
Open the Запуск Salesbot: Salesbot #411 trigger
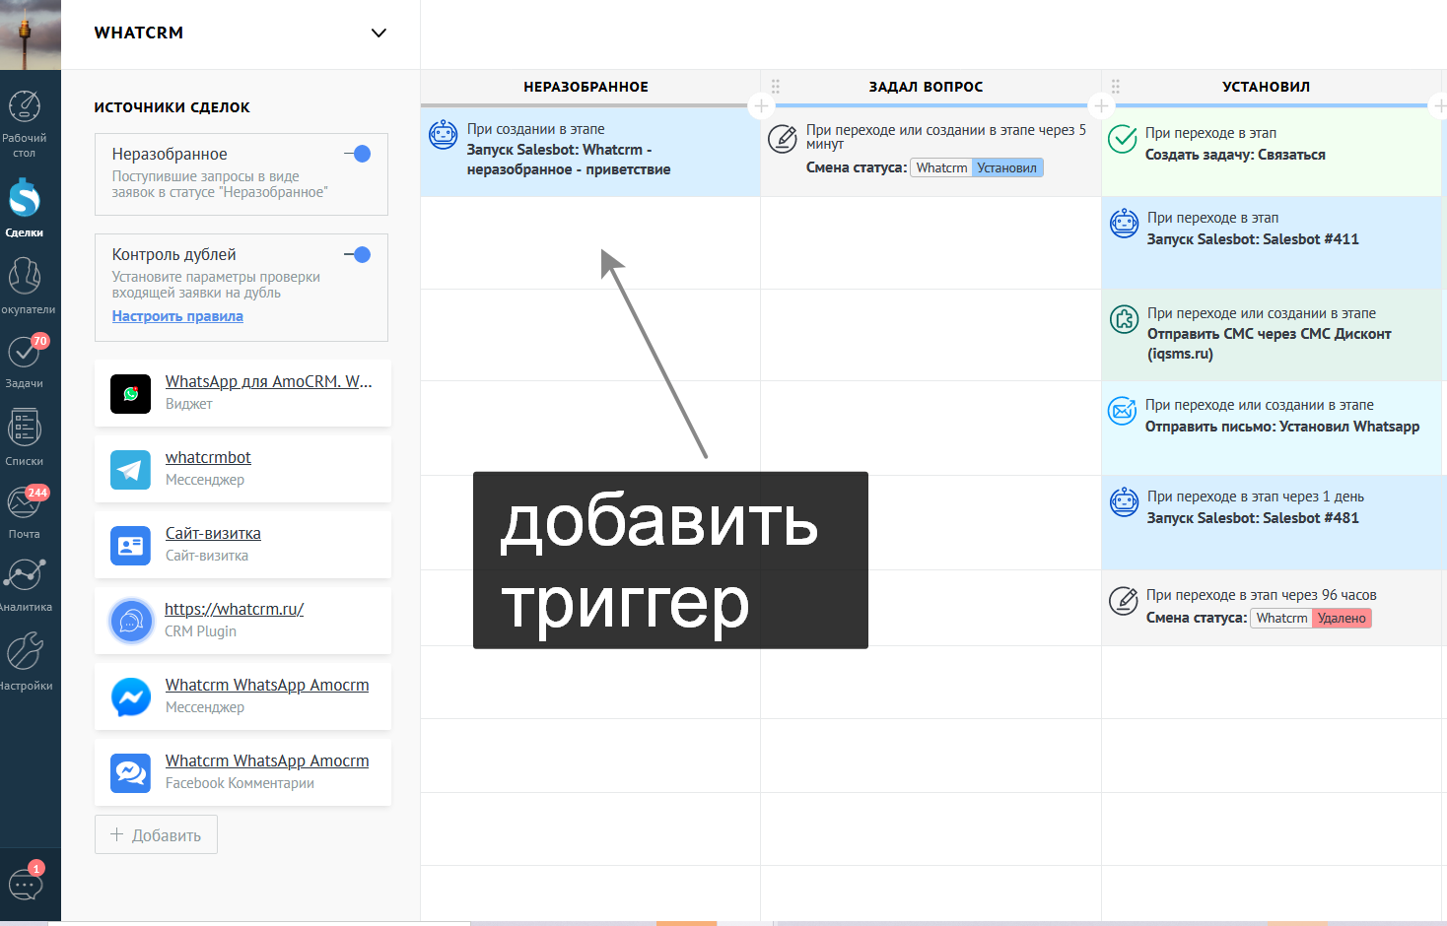[x=1272, y=242]
